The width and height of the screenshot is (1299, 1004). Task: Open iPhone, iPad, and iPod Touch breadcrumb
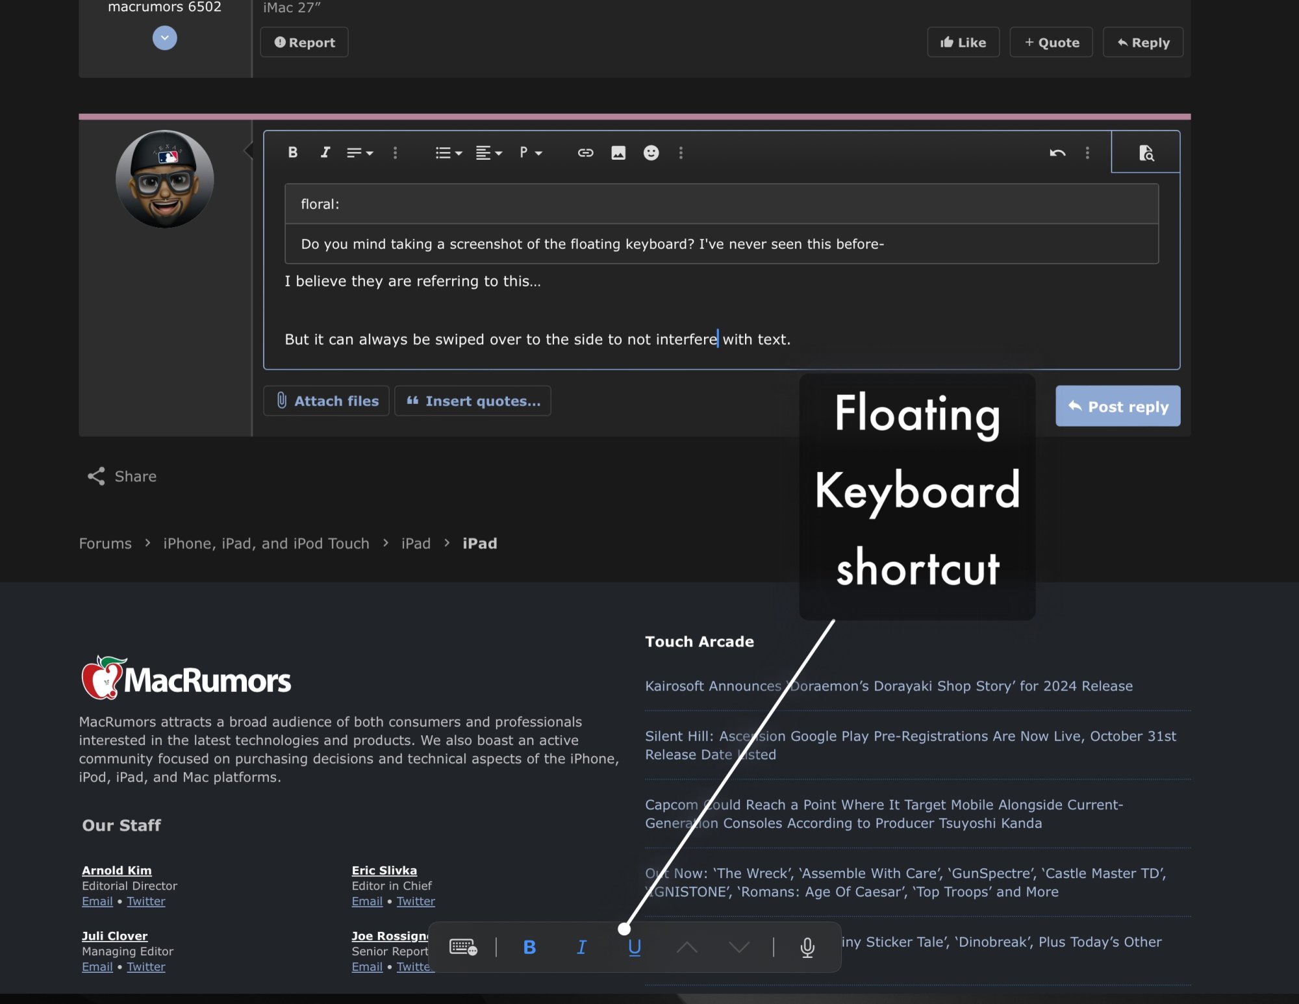pyautogui.click(x=266, y=544)
